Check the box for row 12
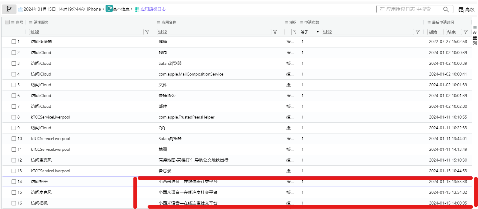Image resolution: width=478 pixels, height=209 pixels. pyautogui.click(x=14, y=160)
